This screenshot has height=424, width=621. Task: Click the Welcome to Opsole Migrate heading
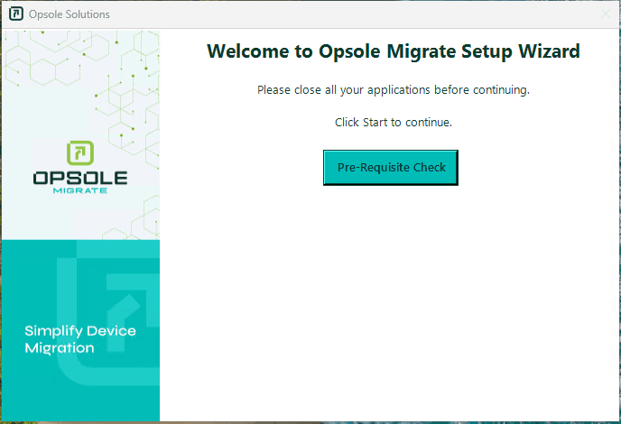(393, 51)
